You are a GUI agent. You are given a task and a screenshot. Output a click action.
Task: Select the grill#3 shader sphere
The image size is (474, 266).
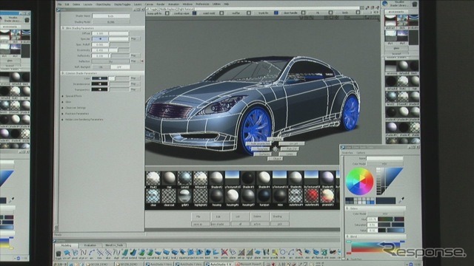click(x=184, y=197)
